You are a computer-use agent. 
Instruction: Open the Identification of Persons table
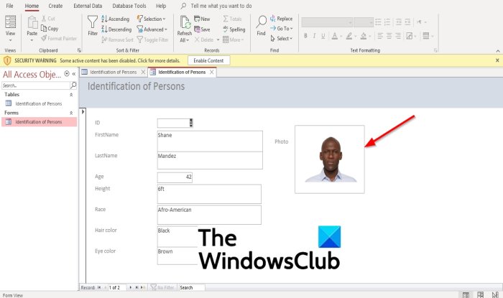[x=39, y=103]
